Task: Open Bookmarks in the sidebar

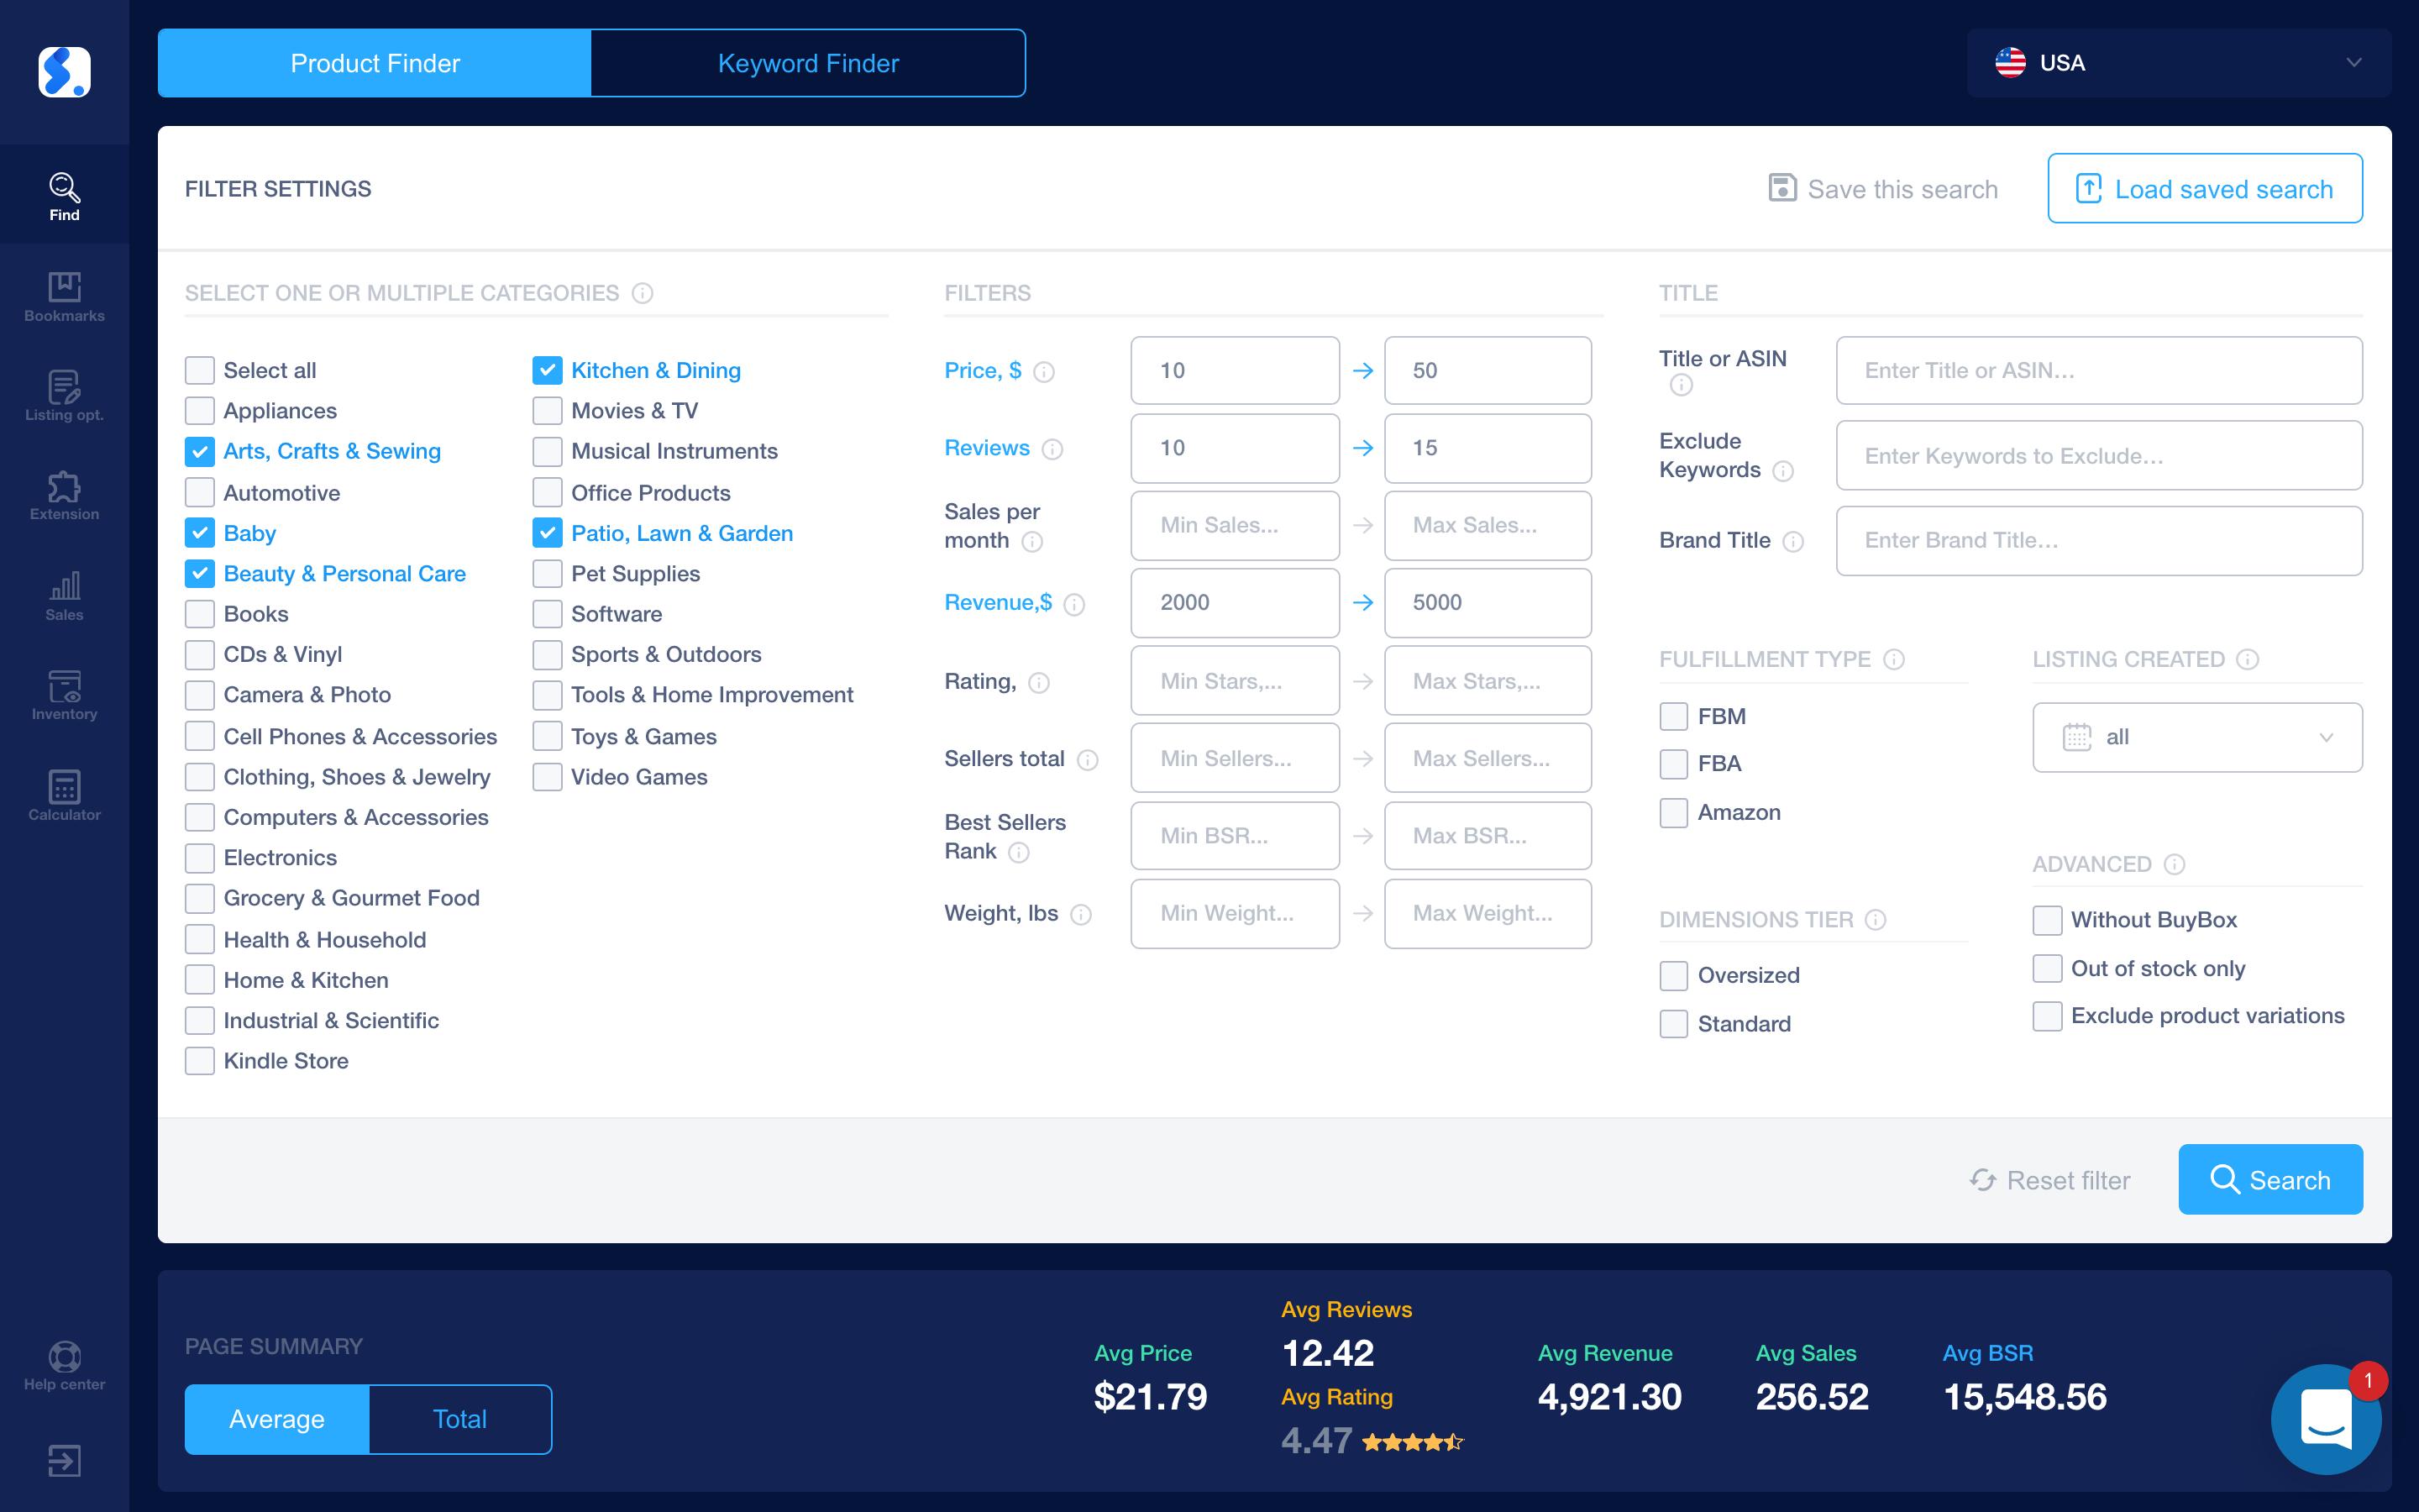Action: click(x=64, y=296)
